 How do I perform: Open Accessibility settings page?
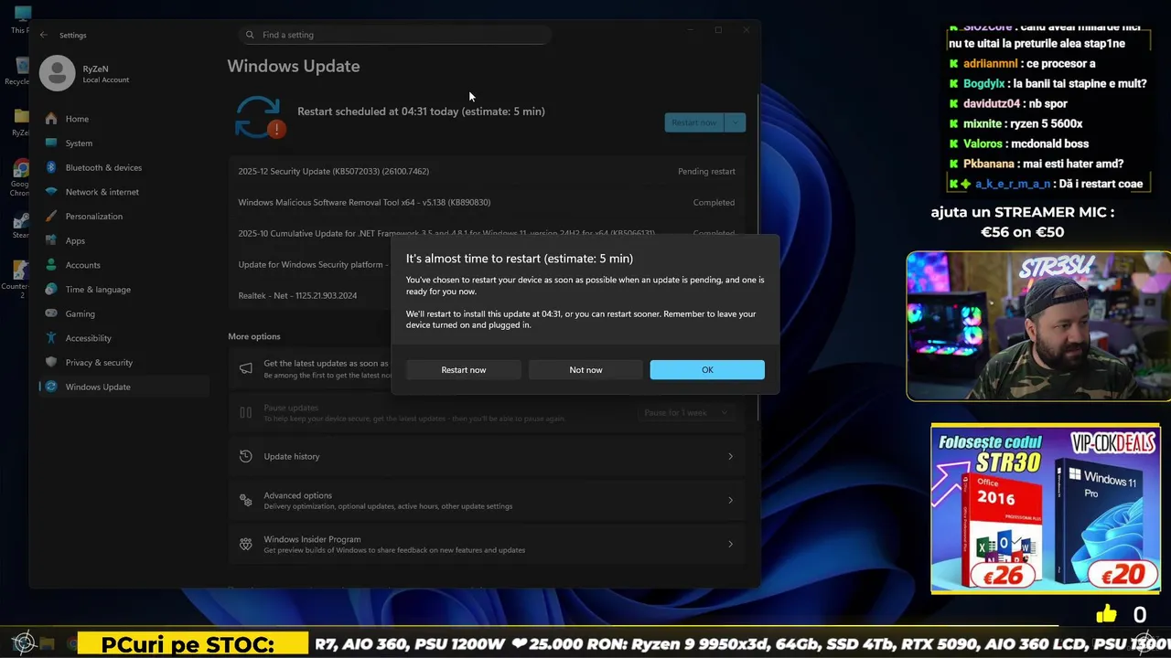(x=123, y=338)
